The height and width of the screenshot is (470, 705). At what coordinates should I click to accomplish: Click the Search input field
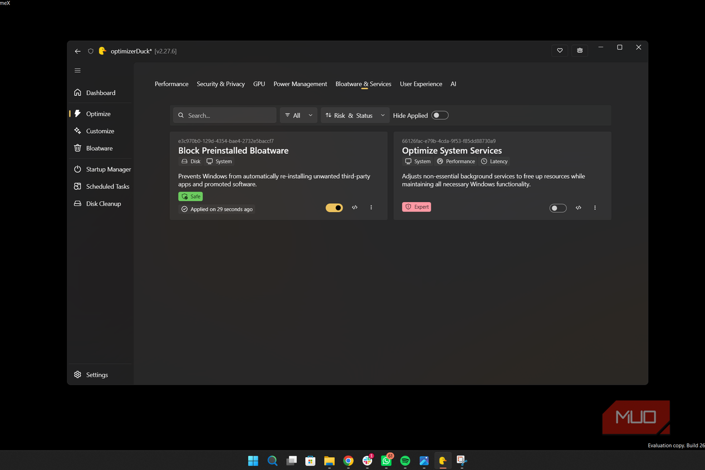click(225, 115)
